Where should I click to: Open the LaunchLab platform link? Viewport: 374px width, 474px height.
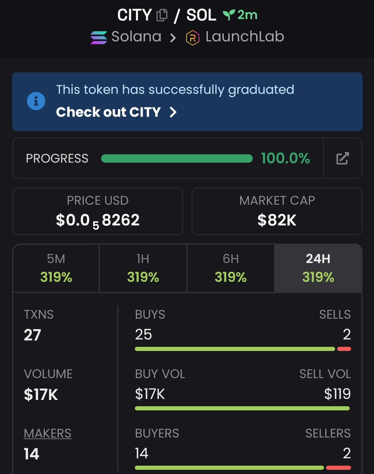tap(245, 37)
